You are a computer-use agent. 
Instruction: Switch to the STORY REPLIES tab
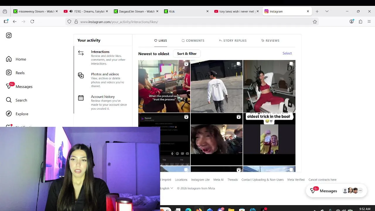pyautogui.click(x=233, y=40)
